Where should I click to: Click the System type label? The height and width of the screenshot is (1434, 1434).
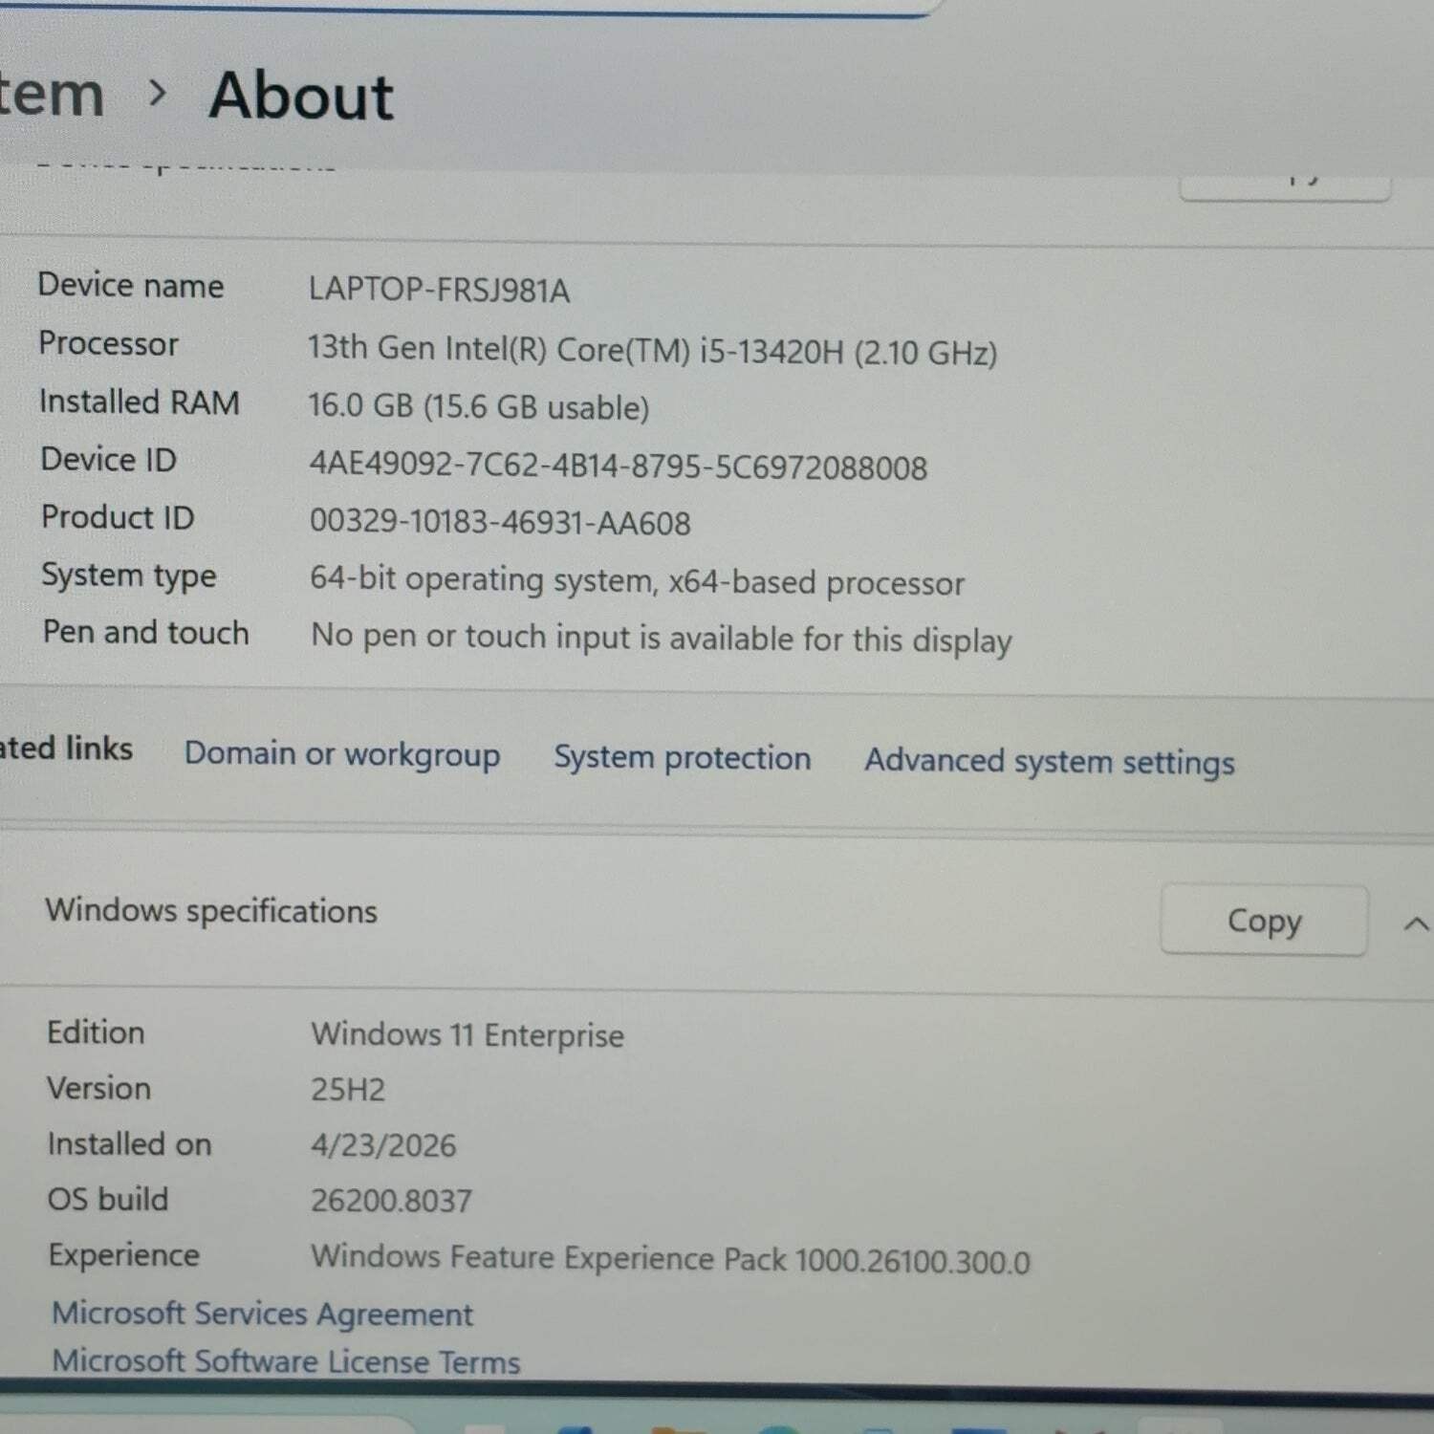129,576
